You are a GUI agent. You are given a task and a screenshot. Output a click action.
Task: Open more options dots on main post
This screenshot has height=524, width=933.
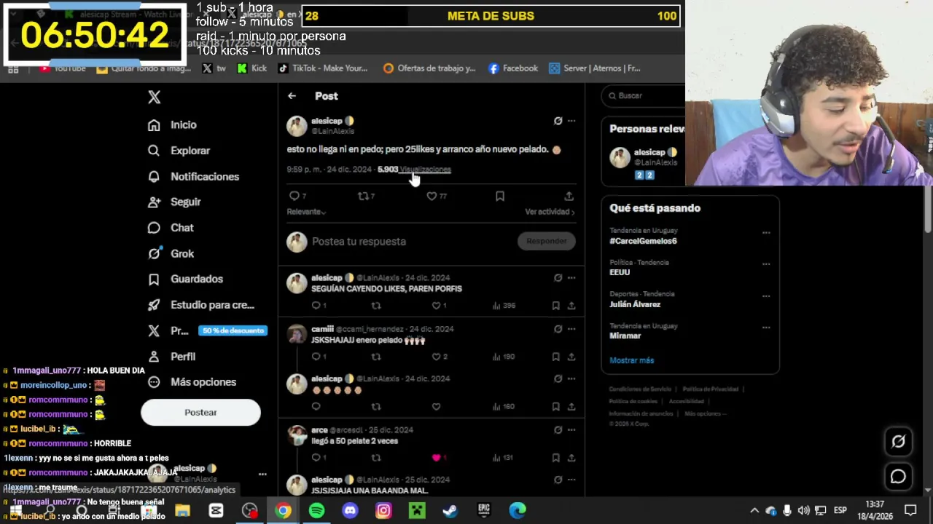[571, 121]
